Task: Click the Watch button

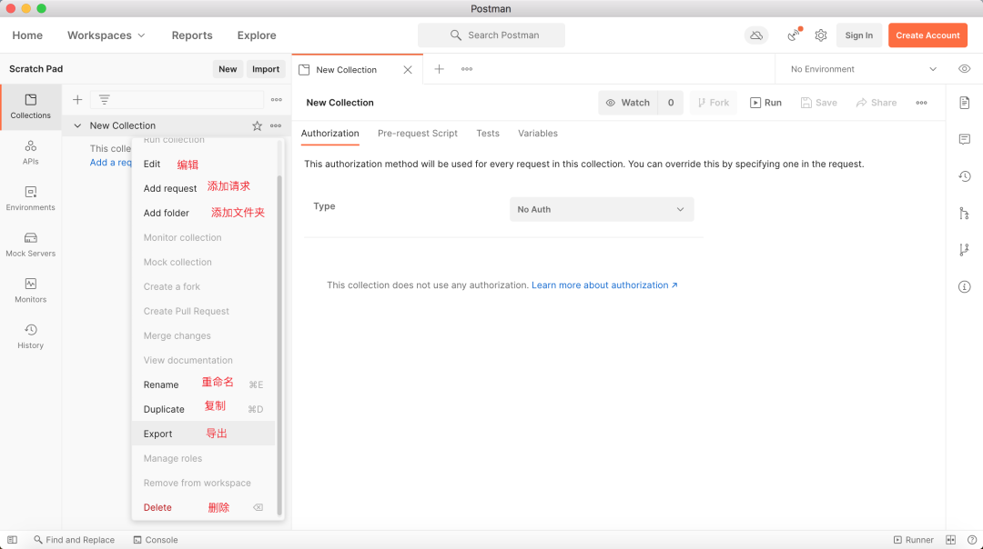Action: 628,103
